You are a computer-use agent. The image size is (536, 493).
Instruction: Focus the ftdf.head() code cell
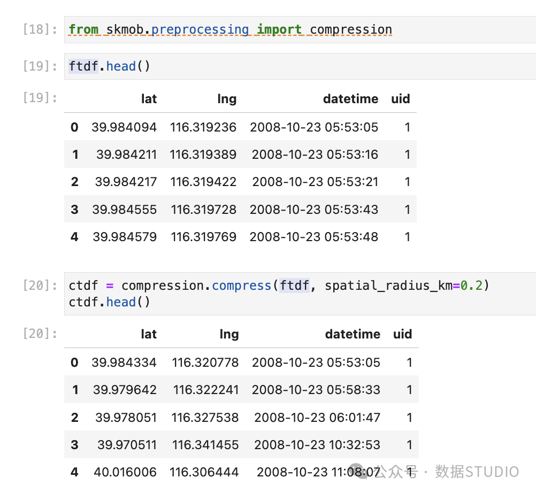pyautogui.click(x=300, y=66)
